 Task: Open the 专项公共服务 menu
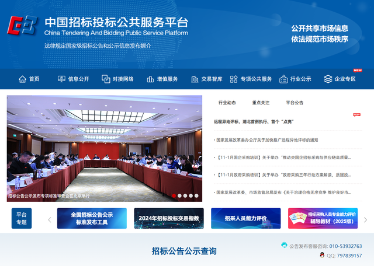click(256, 79)
